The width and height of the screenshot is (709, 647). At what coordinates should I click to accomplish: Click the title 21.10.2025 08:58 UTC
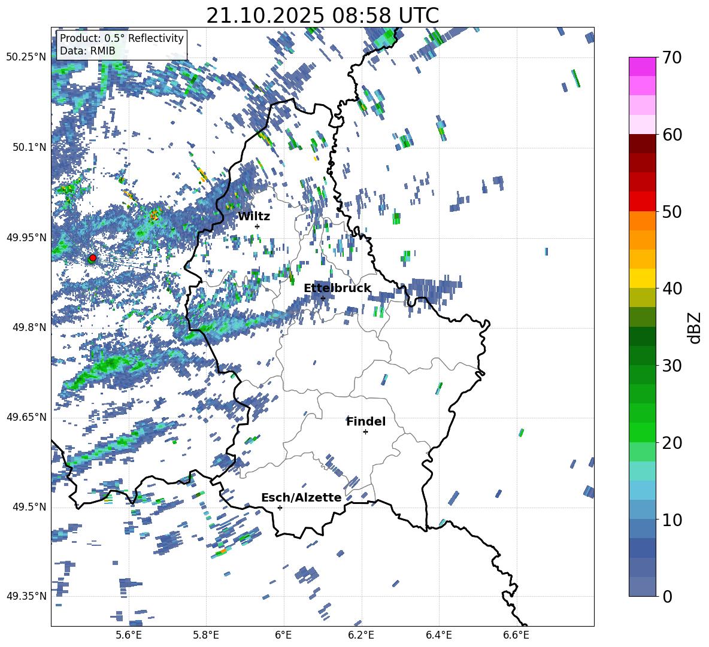[x=322, y=16]
